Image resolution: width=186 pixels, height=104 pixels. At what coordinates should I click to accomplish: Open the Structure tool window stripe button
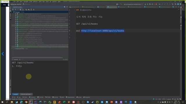(10, 83)
